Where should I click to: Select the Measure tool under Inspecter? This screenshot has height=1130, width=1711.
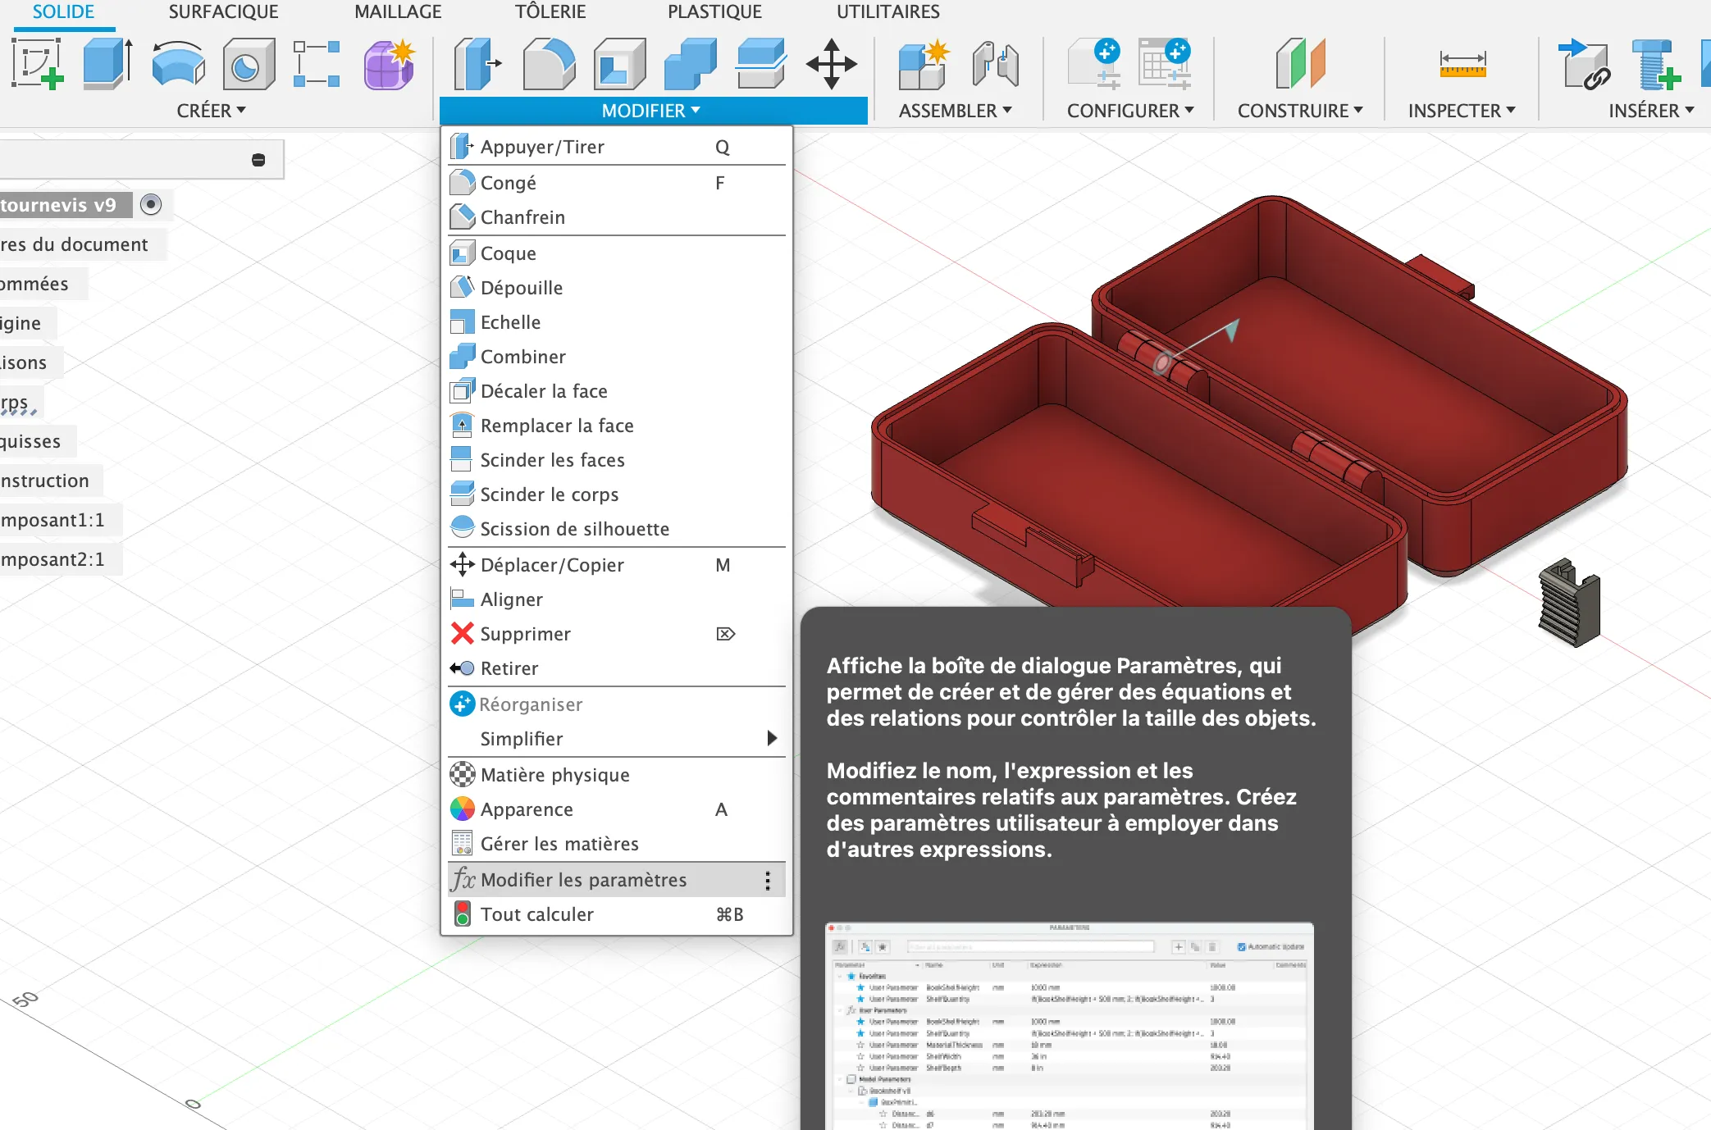(x=1464, y=64)
